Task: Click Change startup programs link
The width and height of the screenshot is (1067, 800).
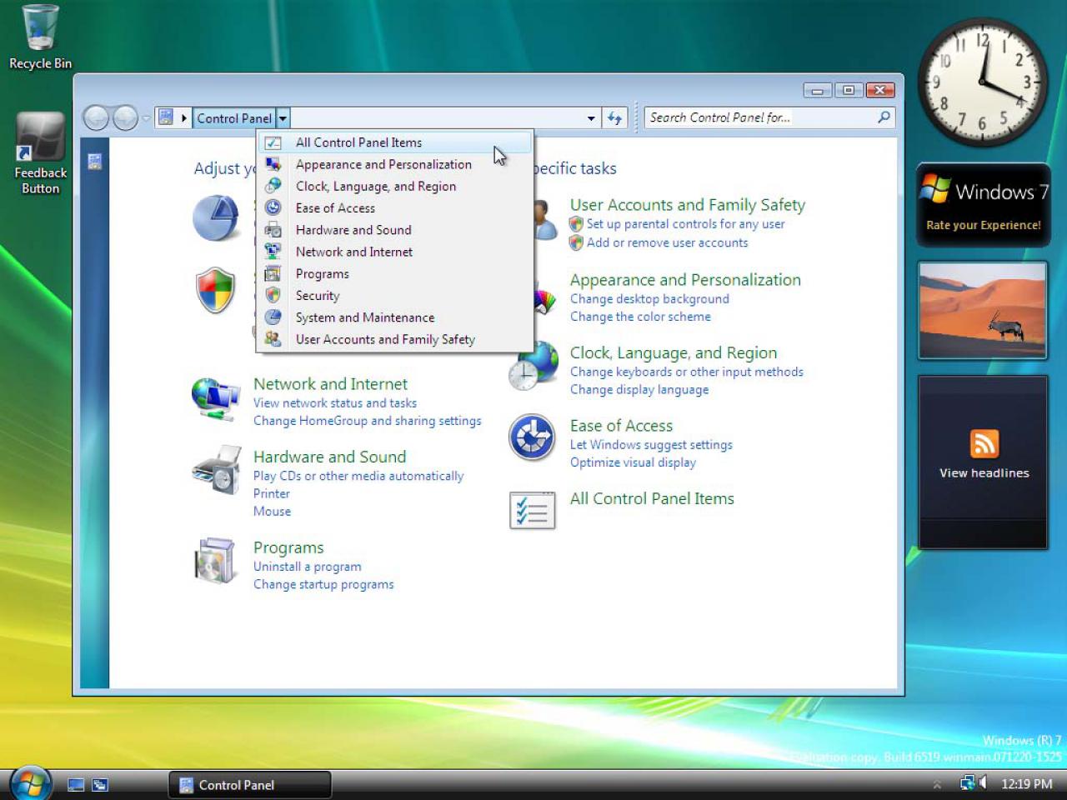Action: (323, 584)
